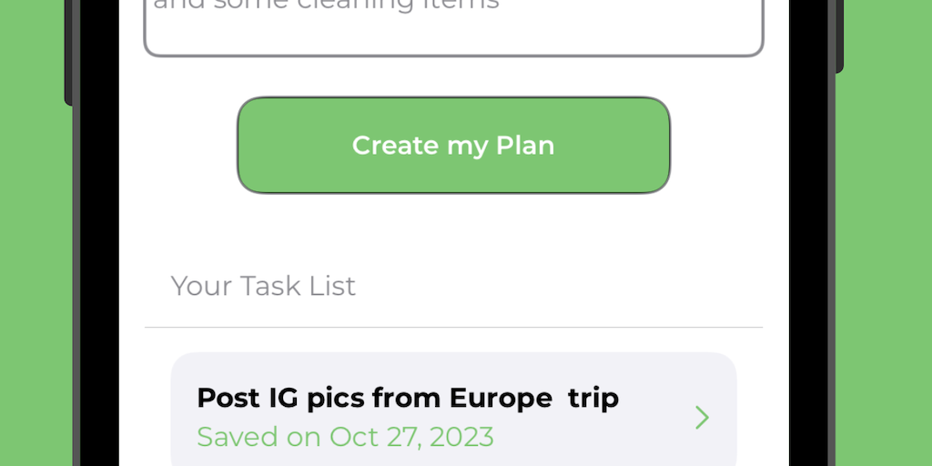
Task: Click the 'Post IG pics from Europe trip' title
Action: (407, 398)
